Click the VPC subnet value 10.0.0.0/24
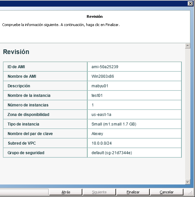Screen dimensions: 195x197 click(101, 143)
